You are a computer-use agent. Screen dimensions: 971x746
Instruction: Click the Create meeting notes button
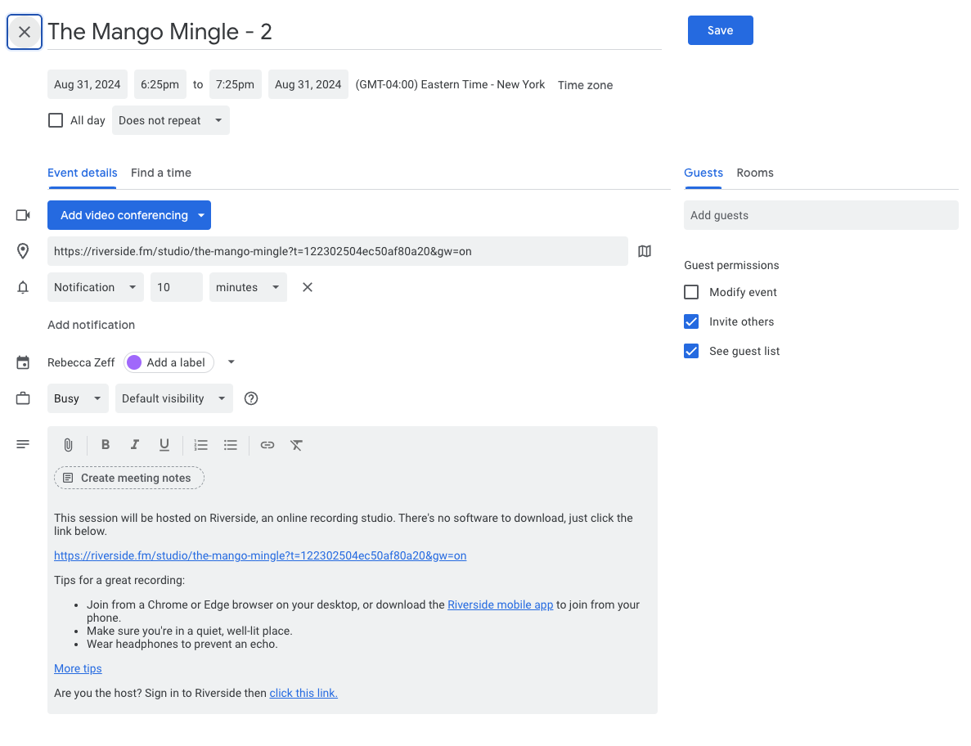(x=129, y=478)
